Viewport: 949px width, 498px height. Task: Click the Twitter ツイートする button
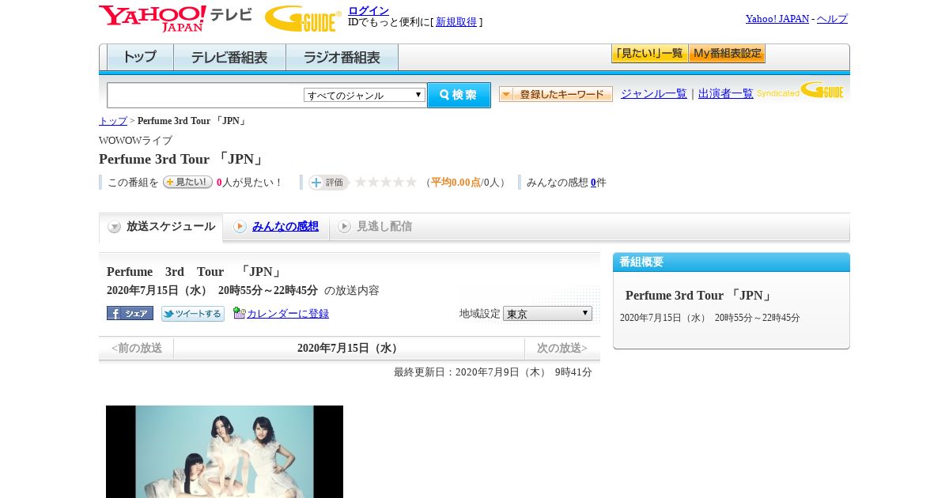click(x=193, y=314)
